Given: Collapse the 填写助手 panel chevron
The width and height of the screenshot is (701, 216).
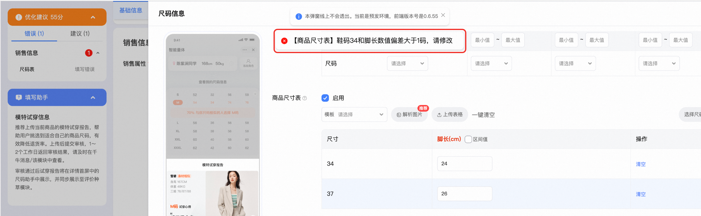Looking at the screenshot, I should [93, 97].
